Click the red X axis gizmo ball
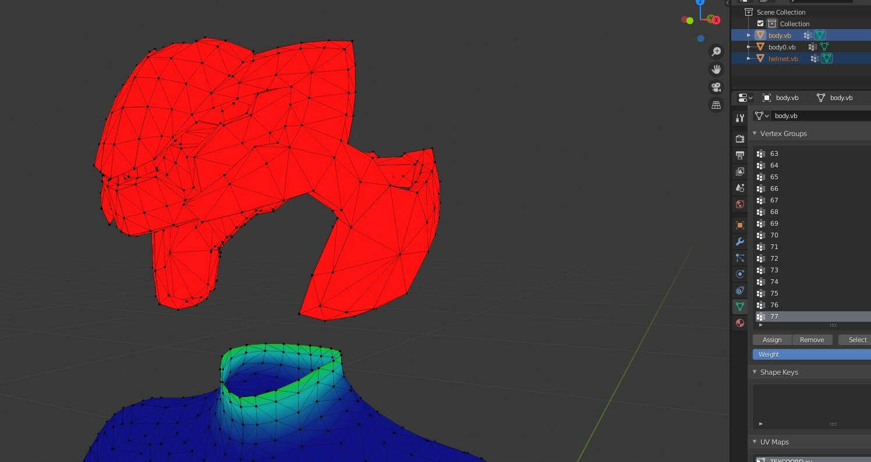Viewport: 871px width, 462px height. [717, 20]
